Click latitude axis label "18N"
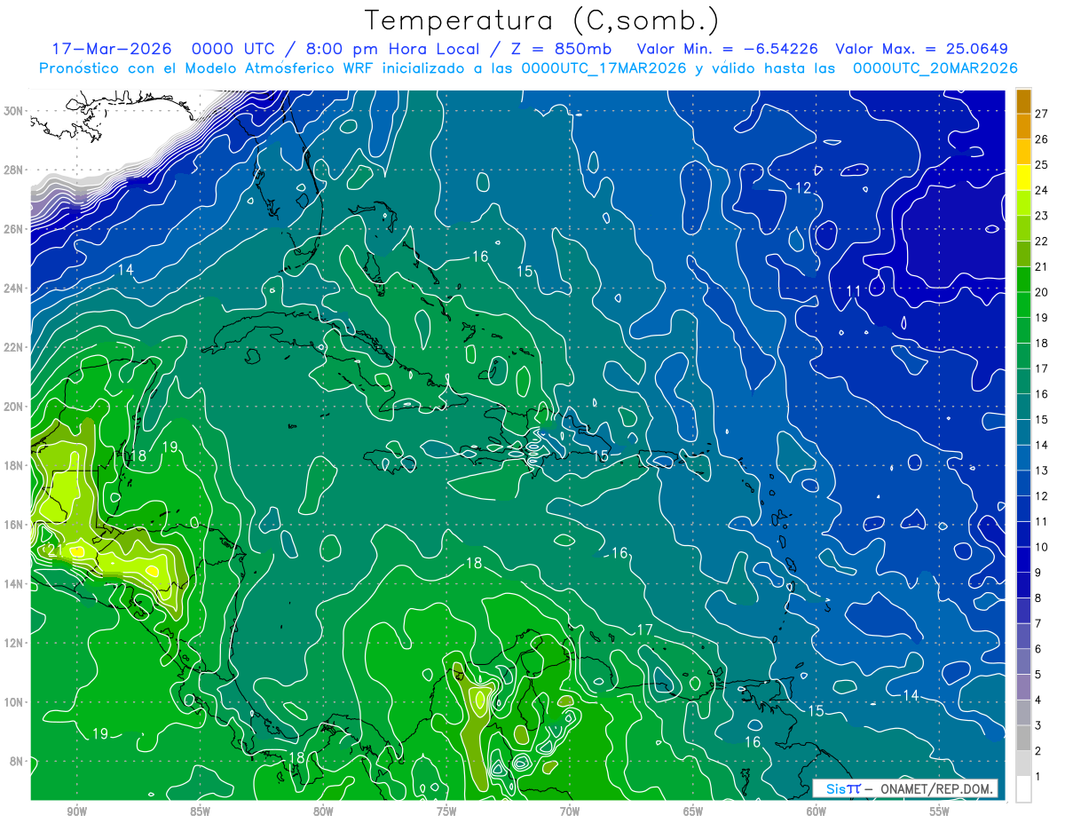Viewport: 1065px width, 823px height. pos(13,465)
